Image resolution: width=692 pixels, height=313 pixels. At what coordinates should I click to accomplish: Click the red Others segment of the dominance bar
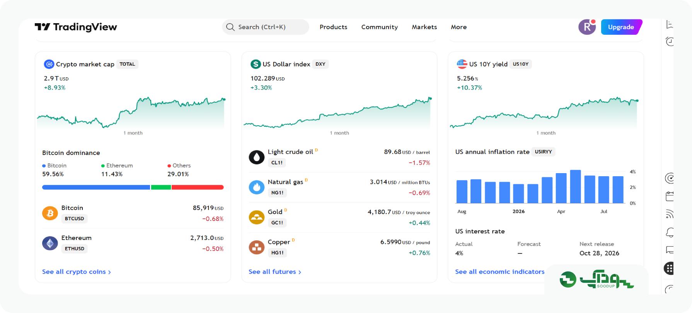pyautogui.click(x=198, y=187)
